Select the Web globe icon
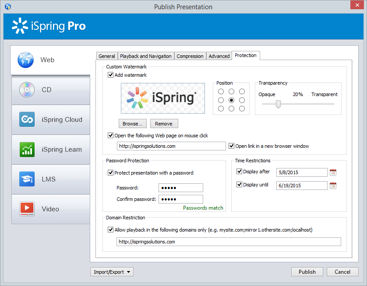Image resolution: width=367 pixels, height=286 pixels. (25, 60)
